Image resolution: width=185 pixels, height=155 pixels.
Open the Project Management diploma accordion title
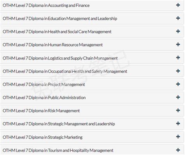(44, 85)
